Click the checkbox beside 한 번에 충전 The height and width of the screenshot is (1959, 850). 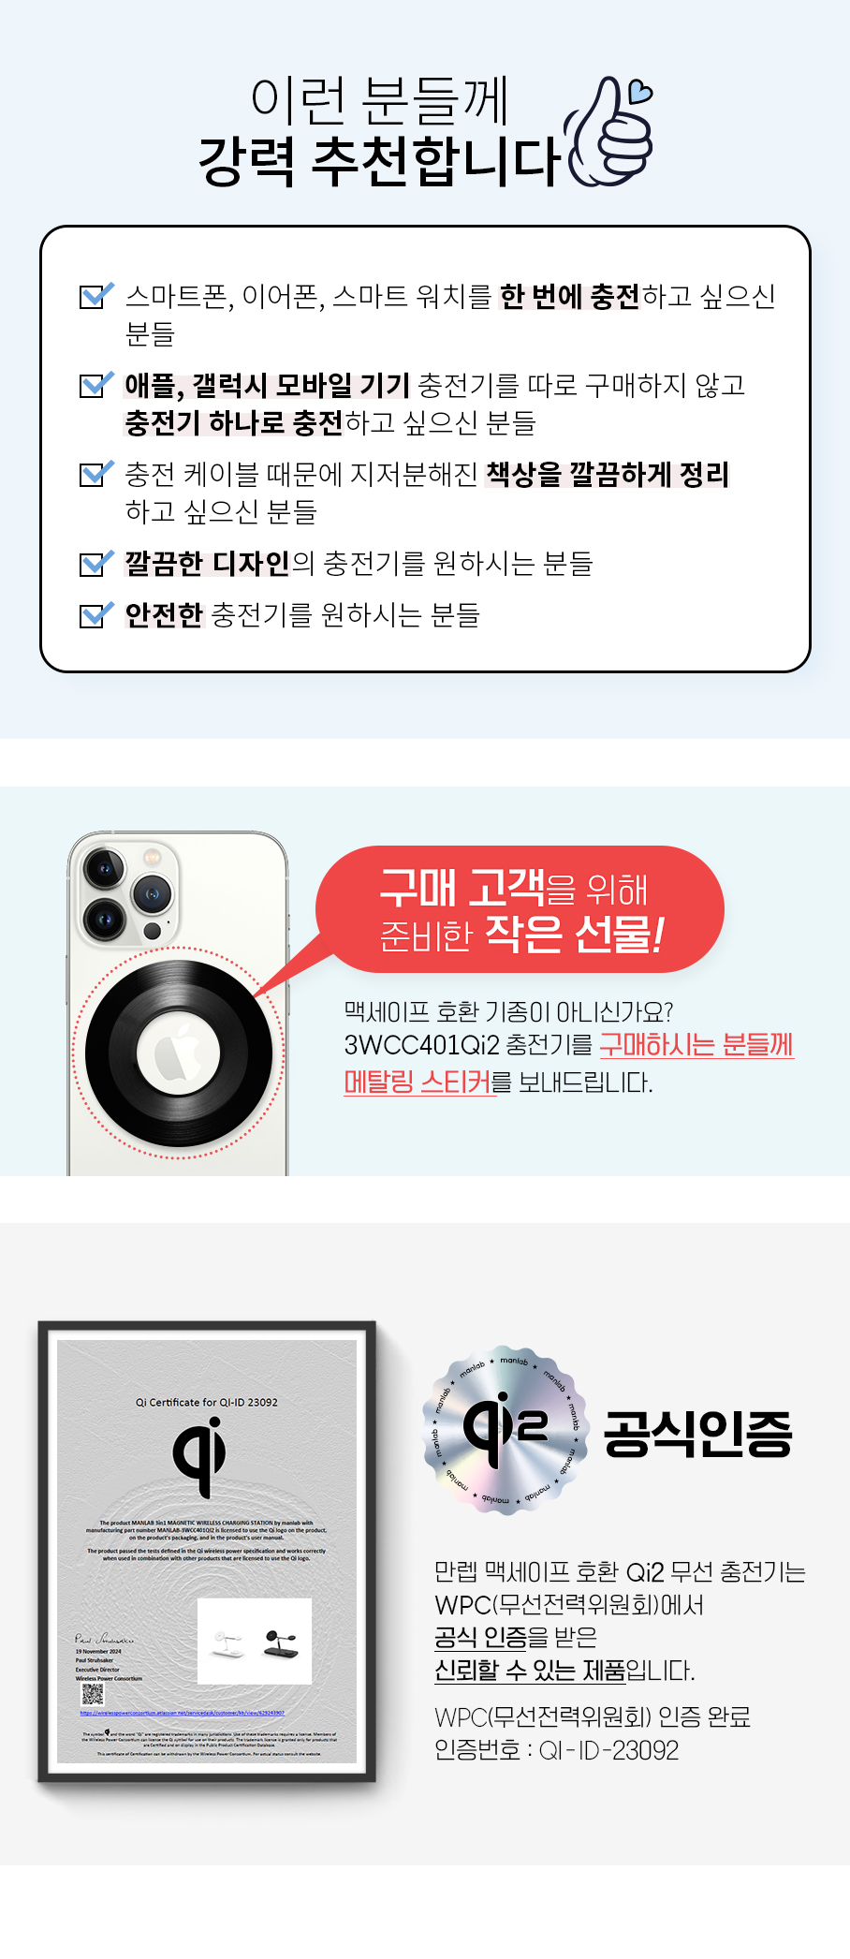click(x=96, y=295)
